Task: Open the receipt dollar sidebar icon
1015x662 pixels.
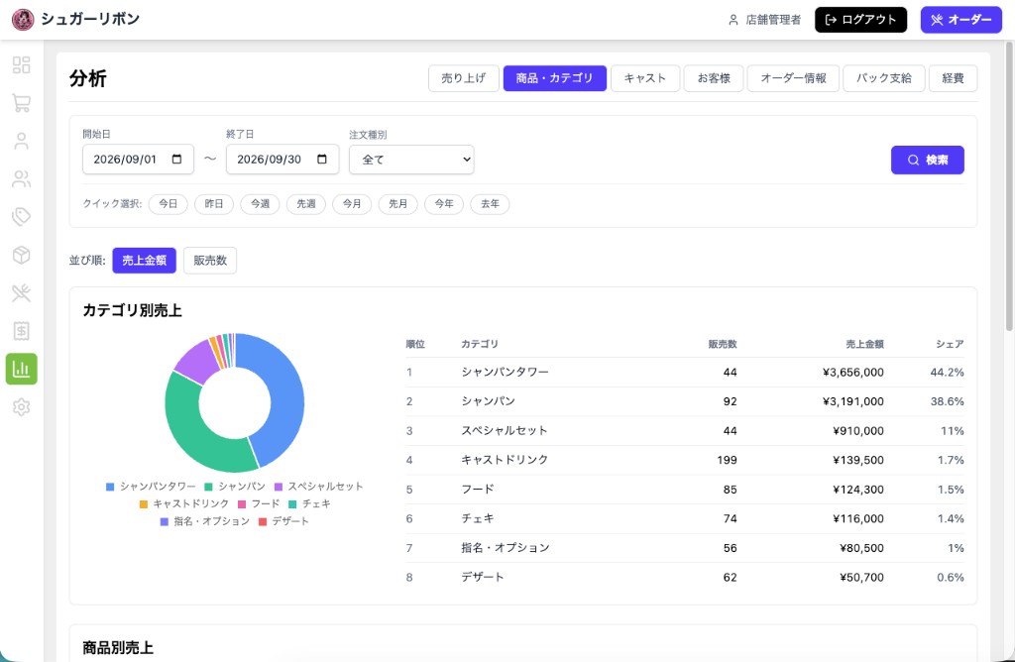Action: pyautogui.click(x=22, y=331)
